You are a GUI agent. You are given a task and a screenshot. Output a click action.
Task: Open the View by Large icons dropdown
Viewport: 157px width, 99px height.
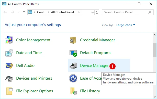pyautogui.click(x=126, y=25)
